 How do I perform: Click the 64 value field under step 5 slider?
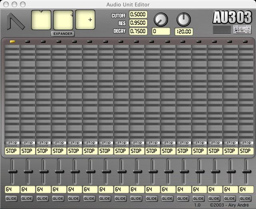pyautogui.click(x=75, y=189)
